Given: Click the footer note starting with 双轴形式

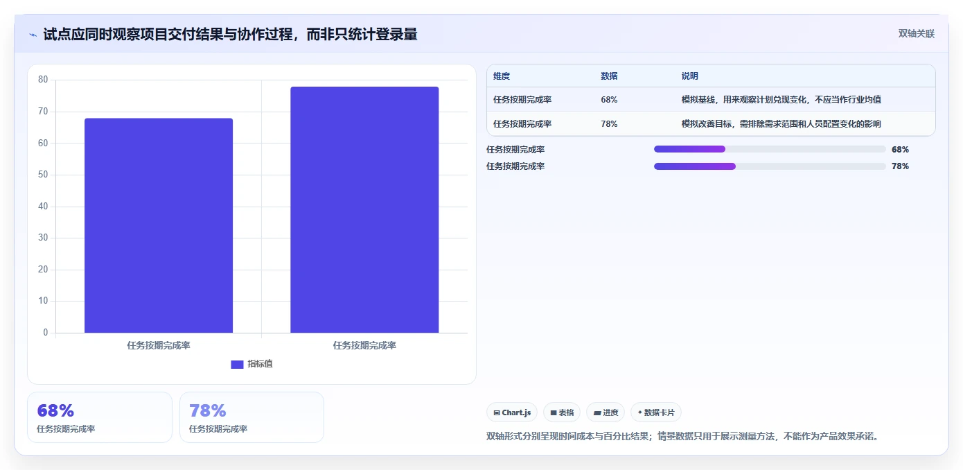Looking at the screenshot, I should point(682,437).
